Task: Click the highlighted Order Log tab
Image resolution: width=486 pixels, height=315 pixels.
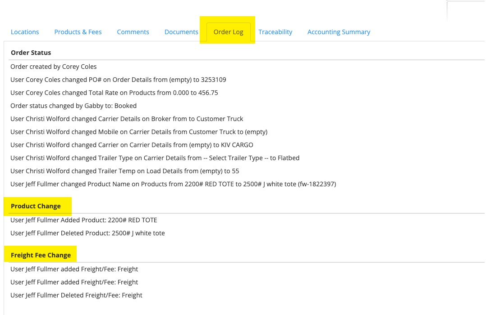Action: tap(228, 32)
